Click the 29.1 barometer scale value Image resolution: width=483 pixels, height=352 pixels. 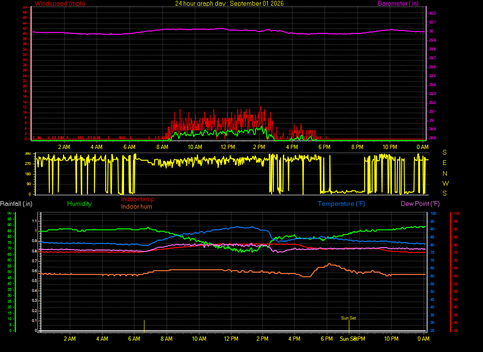432,111
